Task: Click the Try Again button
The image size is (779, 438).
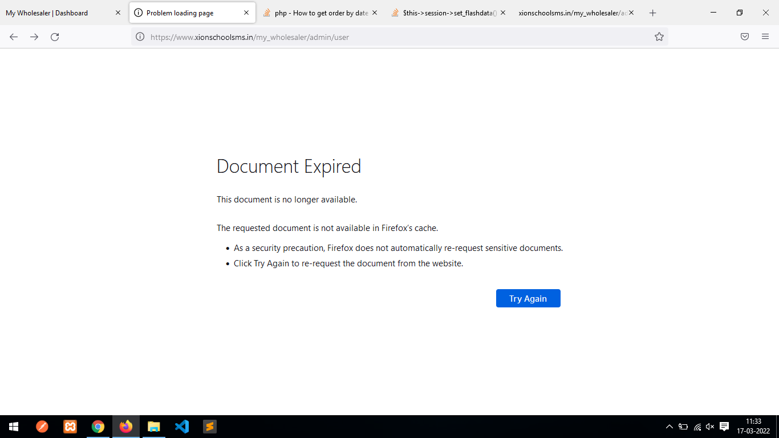Action: pyautogui.click(x=528, y=298)
